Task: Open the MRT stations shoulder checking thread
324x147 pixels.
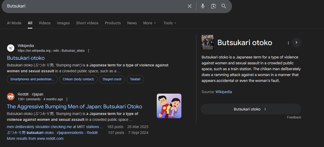Action: [x=55, y=127]
